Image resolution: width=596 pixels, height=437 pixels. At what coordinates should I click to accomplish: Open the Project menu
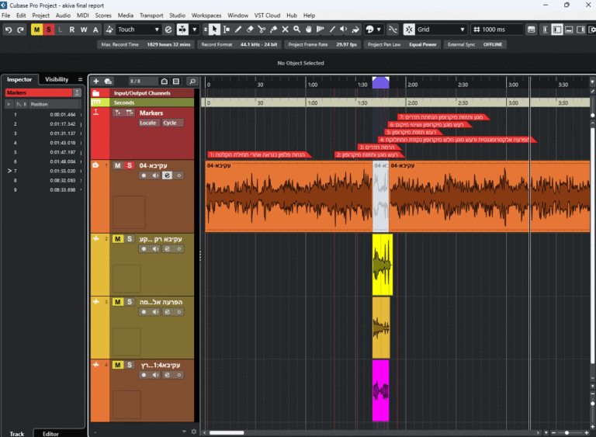click(x=40, y=16)
